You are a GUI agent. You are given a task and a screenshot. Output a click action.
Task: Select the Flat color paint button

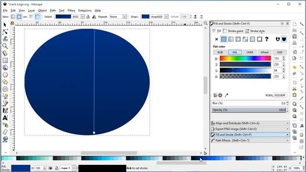[224, 39]
